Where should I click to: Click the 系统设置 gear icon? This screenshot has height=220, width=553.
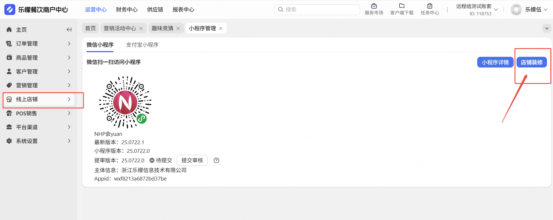click(x=9, y=141)
